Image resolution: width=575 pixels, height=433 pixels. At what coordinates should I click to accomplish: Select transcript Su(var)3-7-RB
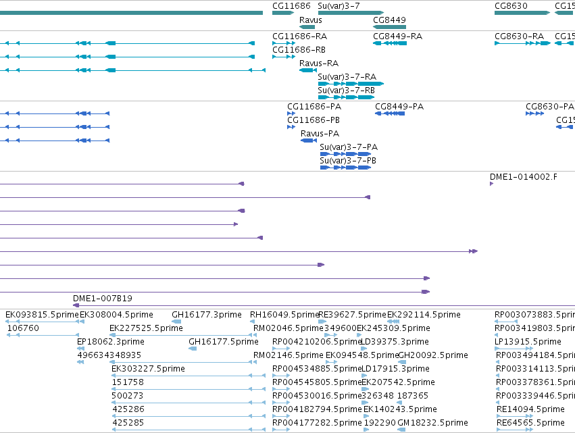coord(346,97)
